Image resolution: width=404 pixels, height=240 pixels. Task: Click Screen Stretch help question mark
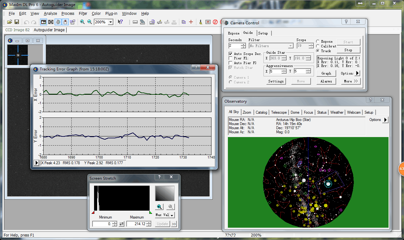[159, 177]
